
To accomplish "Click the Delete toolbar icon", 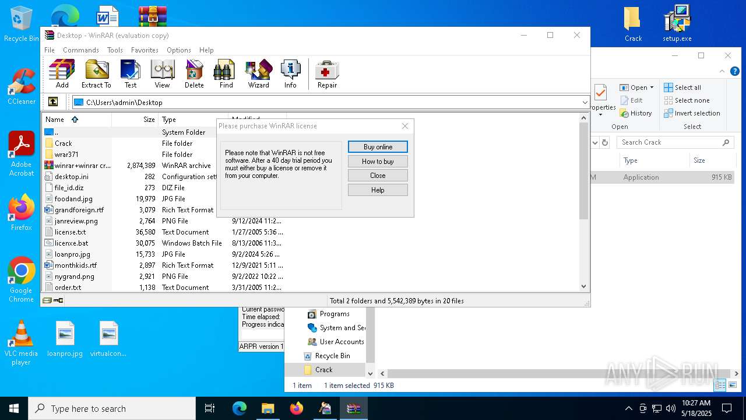I will 194,73.
